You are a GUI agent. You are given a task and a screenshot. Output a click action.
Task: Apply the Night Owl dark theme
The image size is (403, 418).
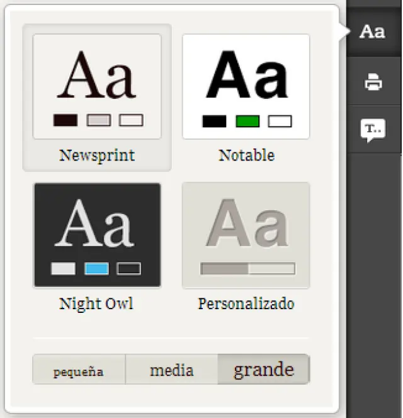97,235
